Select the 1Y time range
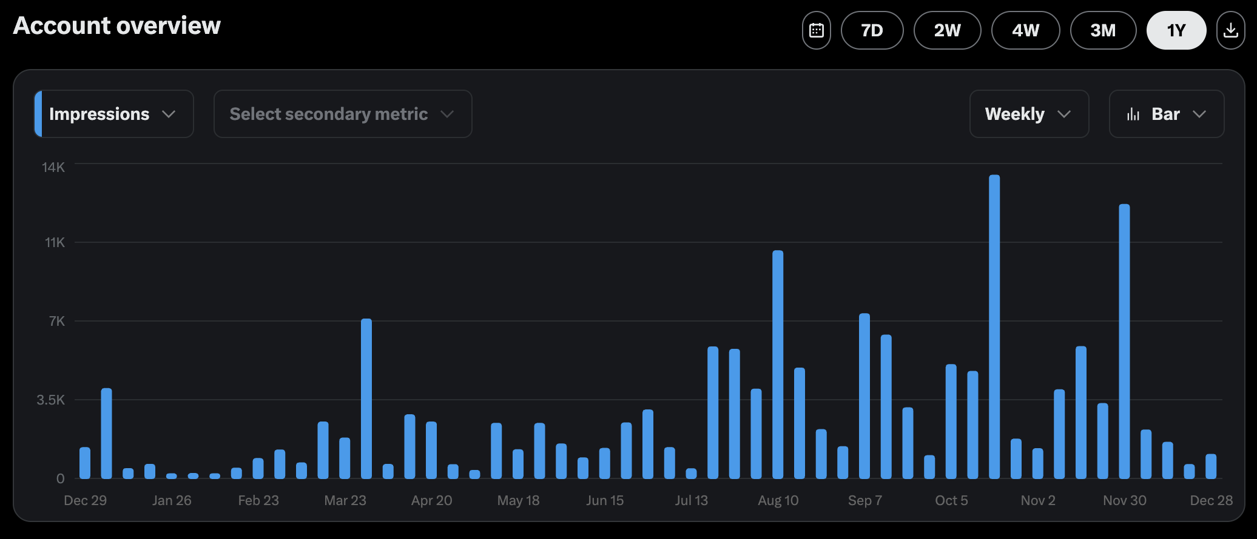 (1176, 30)
